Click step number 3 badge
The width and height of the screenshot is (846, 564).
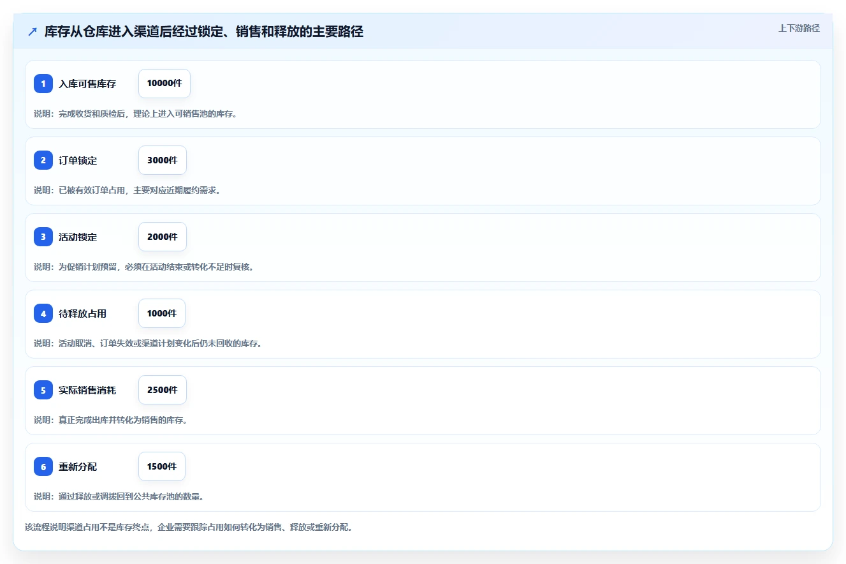[43, 237]
